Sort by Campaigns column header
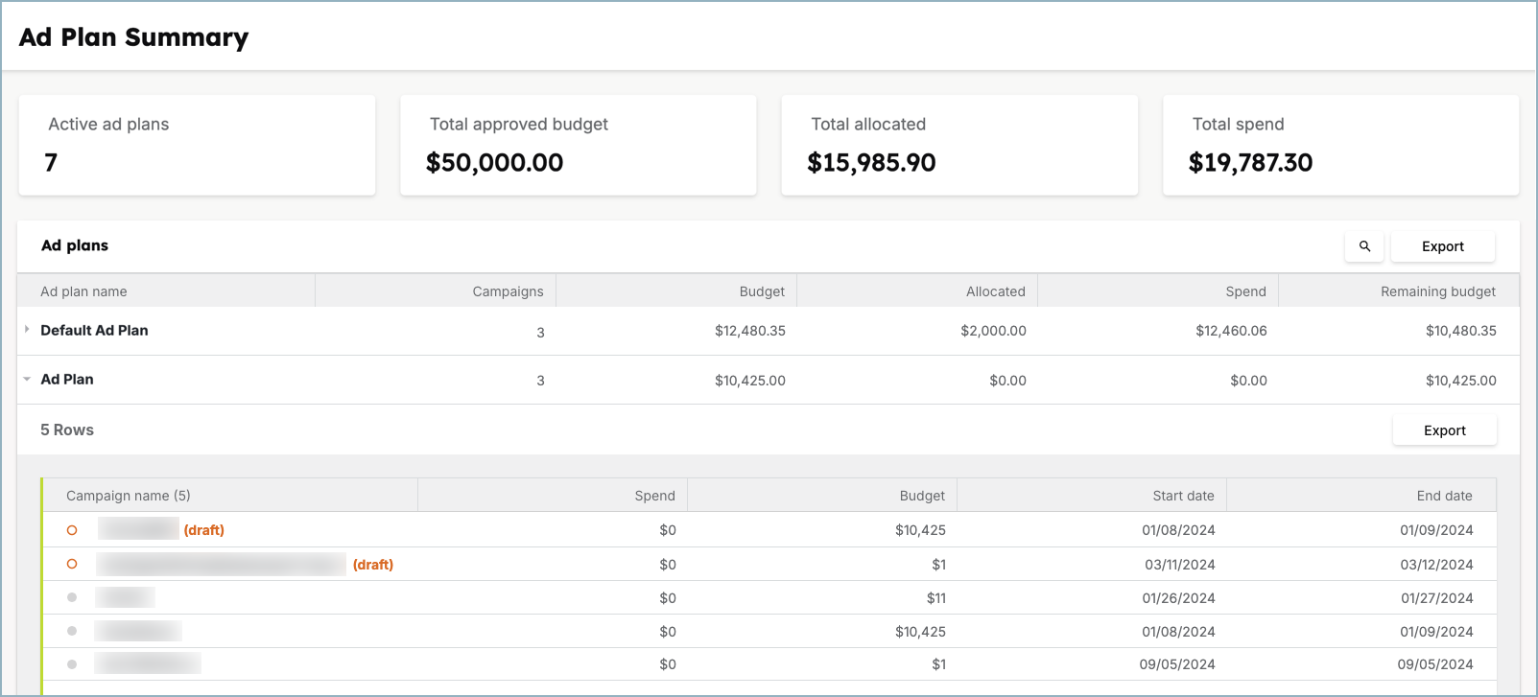Image resolution: width=1538 pixels, height=697 pixels. 508,291
